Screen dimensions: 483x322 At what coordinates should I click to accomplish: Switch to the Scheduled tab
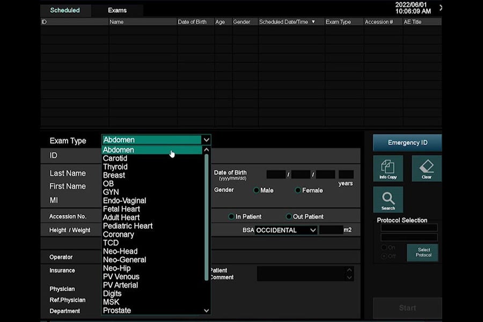[x=65, y=11]
